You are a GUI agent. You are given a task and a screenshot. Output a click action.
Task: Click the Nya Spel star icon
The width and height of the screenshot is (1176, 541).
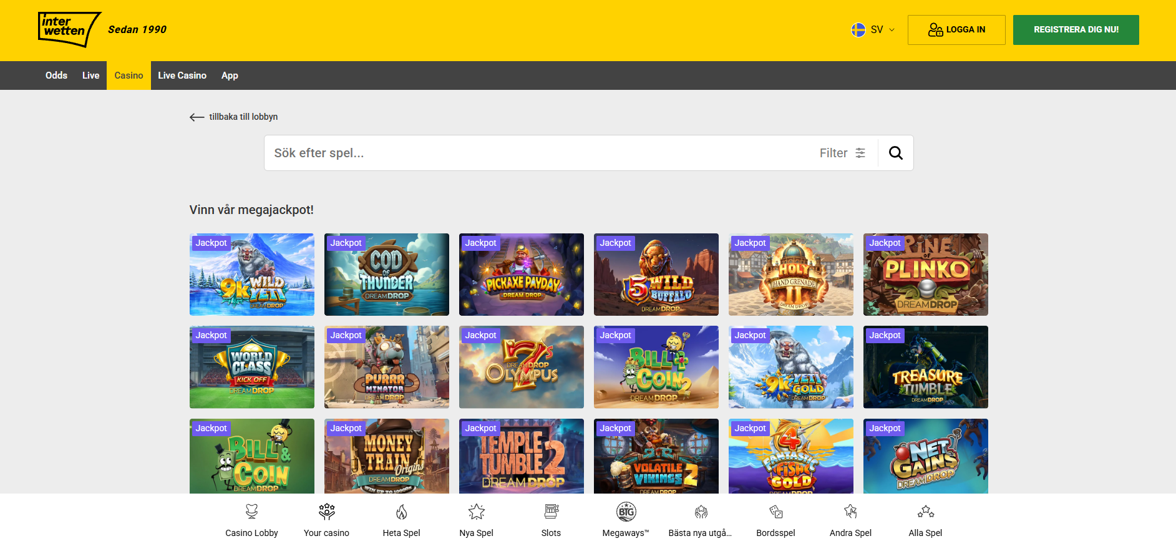pyautogui.click(x=477, y=512)
